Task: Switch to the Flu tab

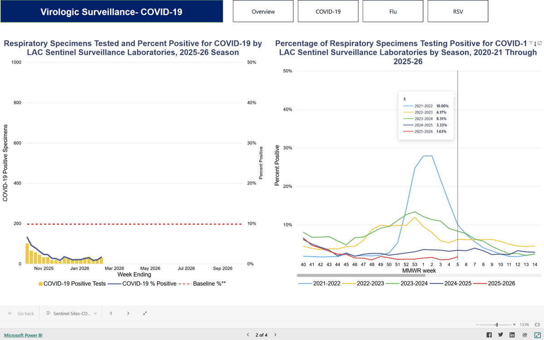Action: click(x=393, y=11)
